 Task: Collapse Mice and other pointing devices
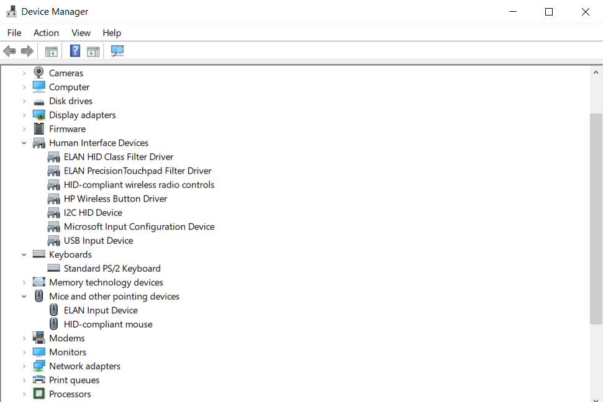24,297
